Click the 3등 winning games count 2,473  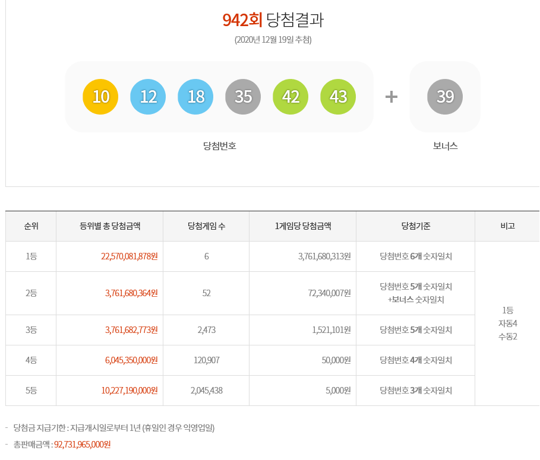pyautogui.click(x=206, y=330)
